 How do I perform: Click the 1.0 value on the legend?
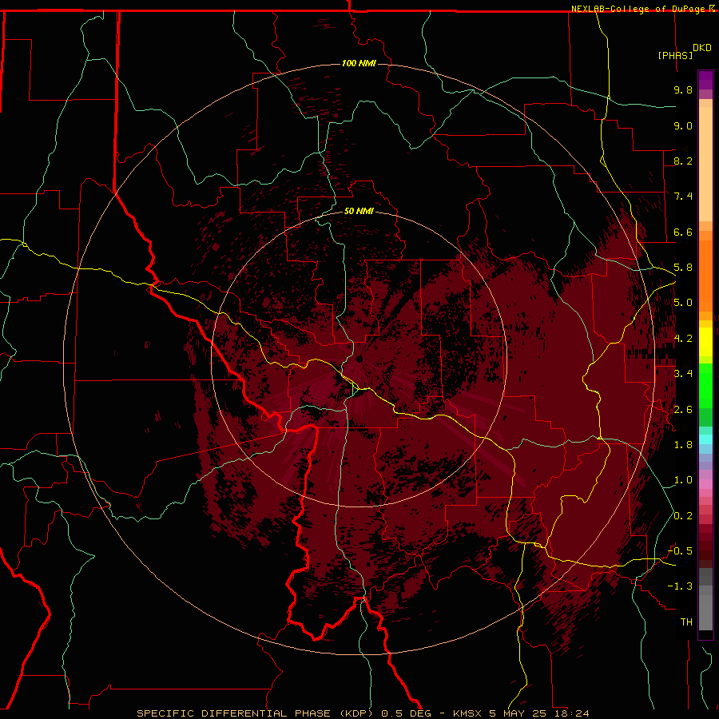683,480
